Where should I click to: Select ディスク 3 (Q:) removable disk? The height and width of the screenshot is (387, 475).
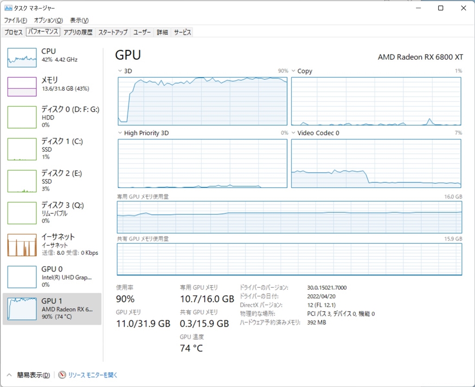[22, 213]
